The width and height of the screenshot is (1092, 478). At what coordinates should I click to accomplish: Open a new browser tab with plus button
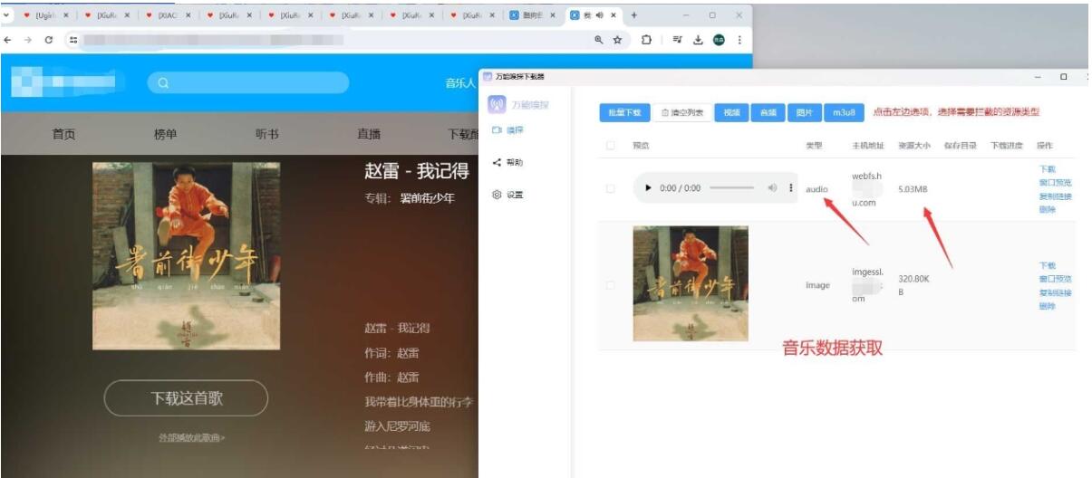pos(633,15)
